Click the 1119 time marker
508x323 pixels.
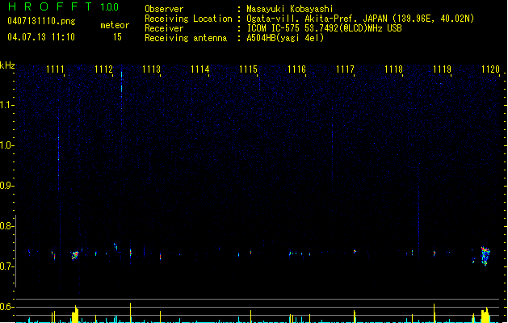coord(442,69)
